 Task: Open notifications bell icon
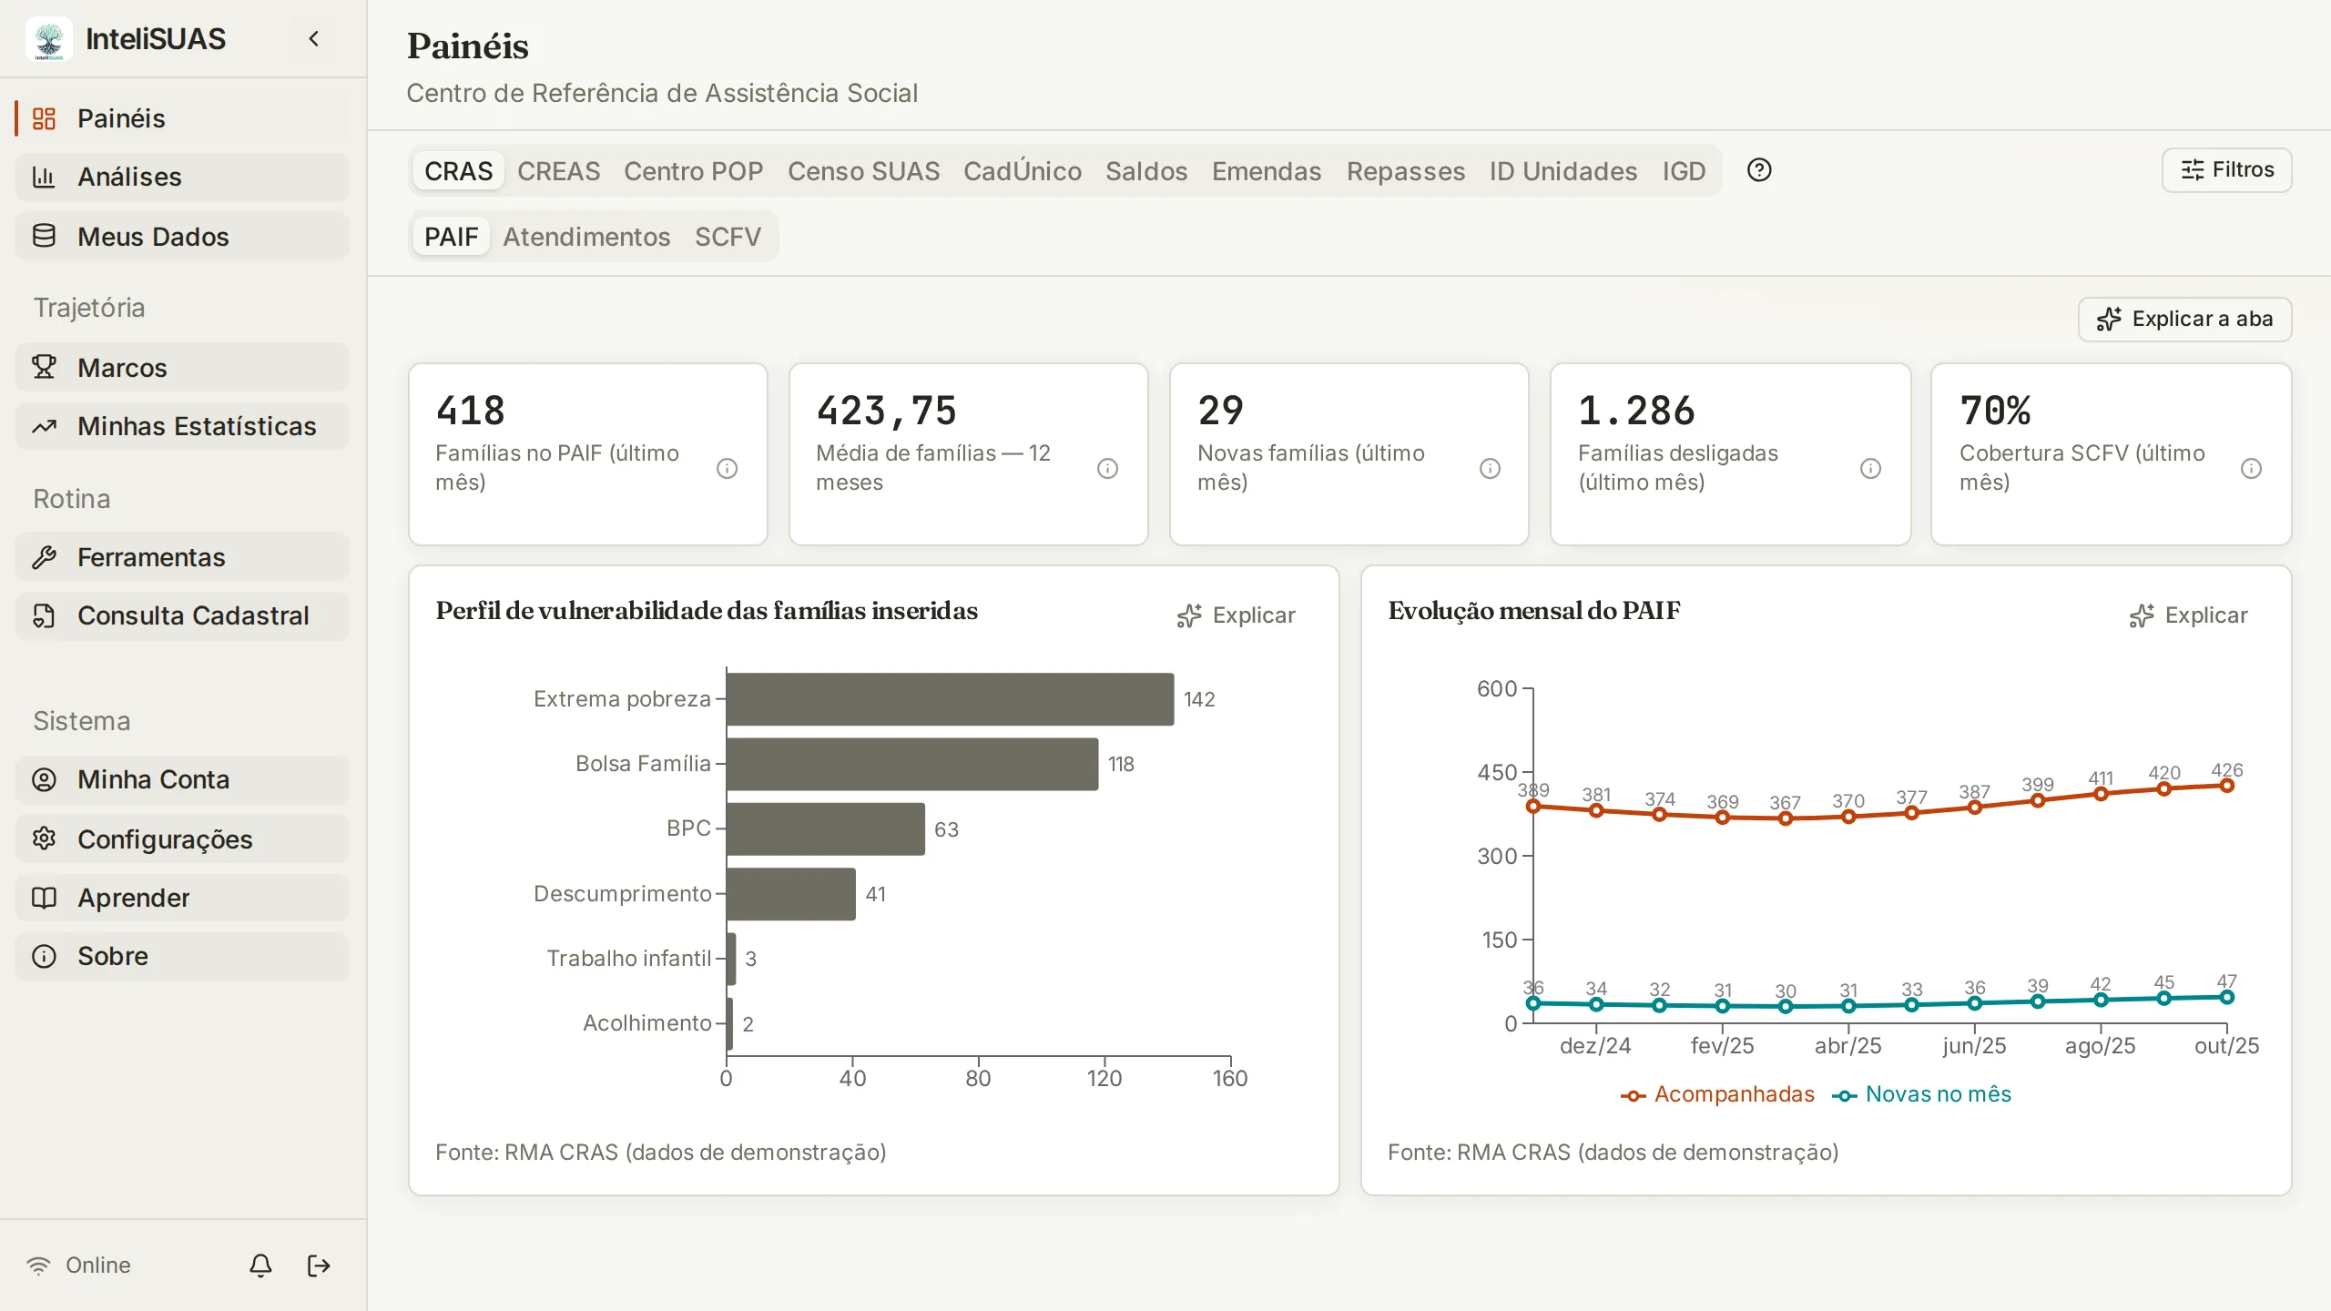tap(260, 1265)
